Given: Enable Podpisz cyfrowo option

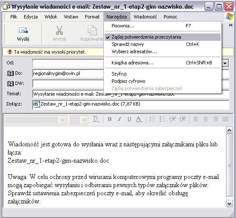Looking at the screenshot, I should (162, 81).
